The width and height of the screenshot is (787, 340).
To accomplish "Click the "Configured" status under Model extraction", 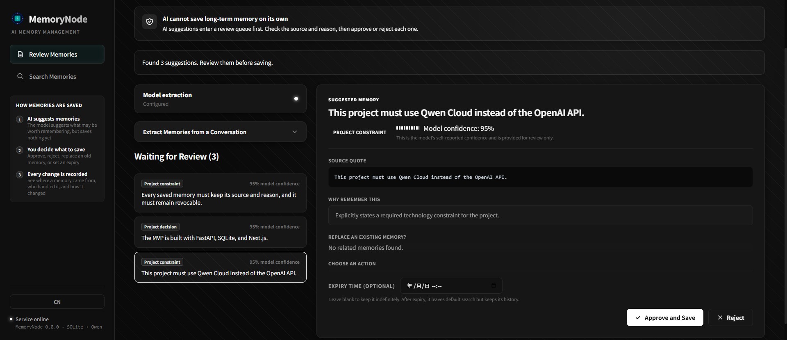I will pyautogui.click(x=156, y=104).
